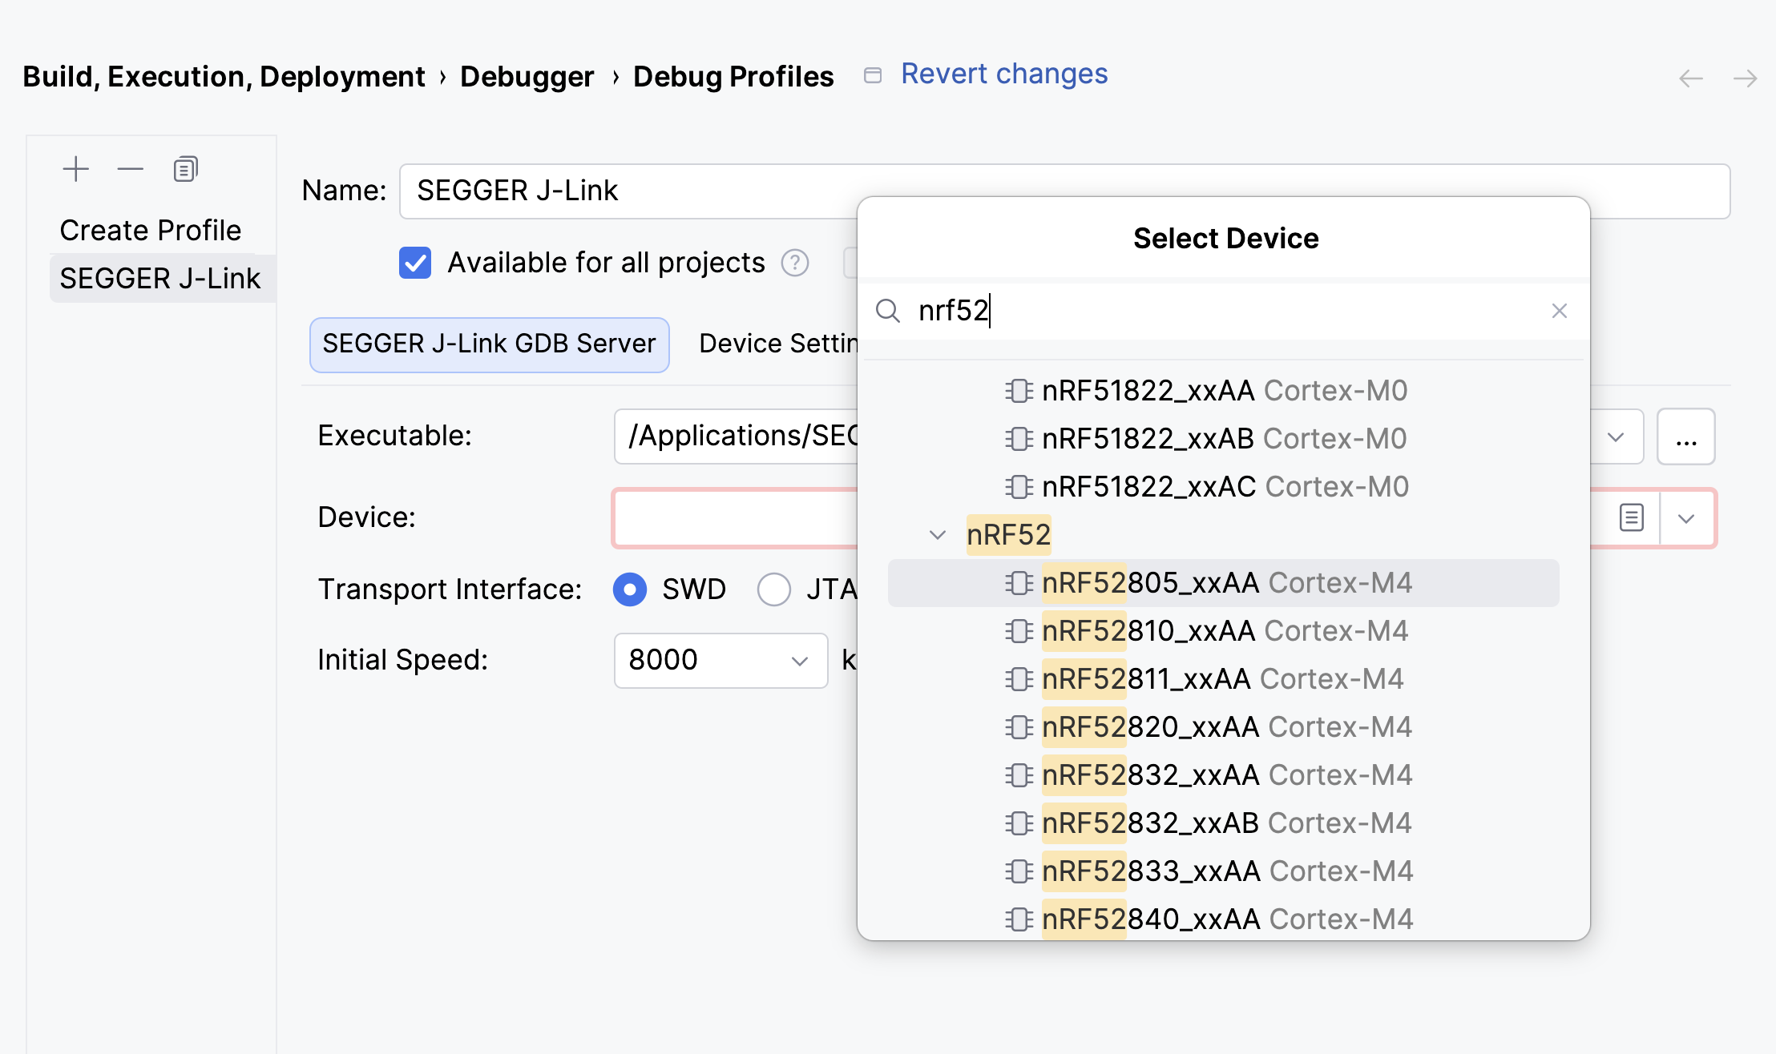Remove selected profile with minus icon

[x=130, y=169]
